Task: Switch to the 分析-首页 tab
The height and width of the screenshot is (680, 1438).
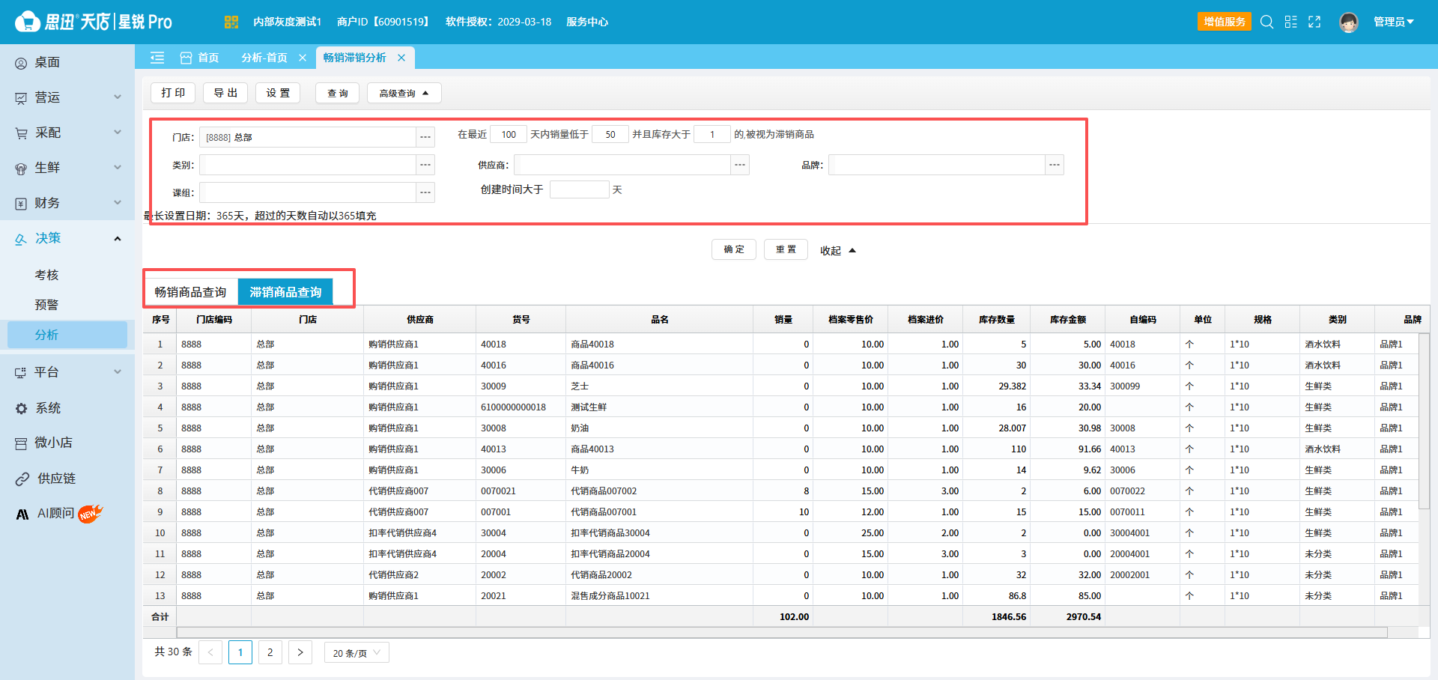Action: 264,58
